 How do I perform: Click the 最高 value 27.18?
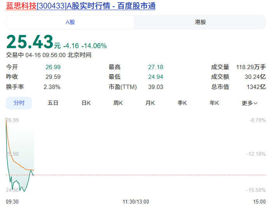pos(155,67)
